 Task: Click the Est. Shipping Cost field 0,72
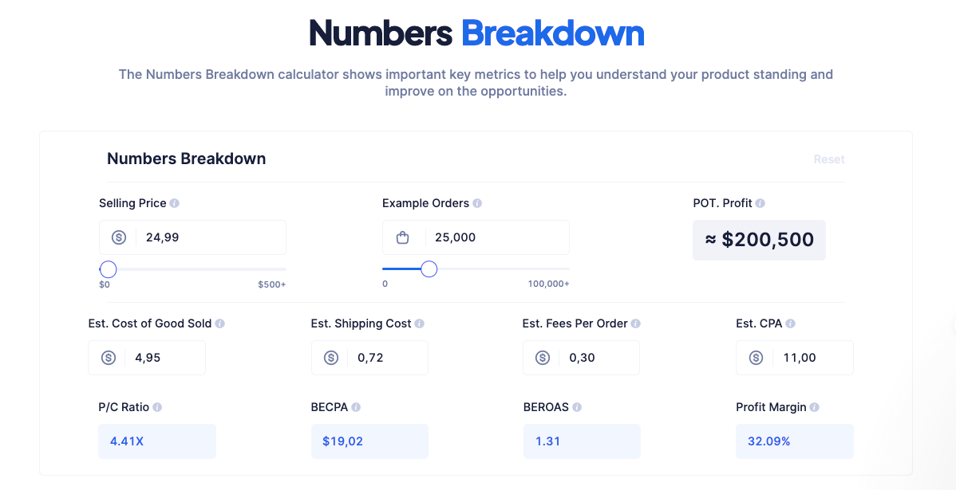(369, 358)
